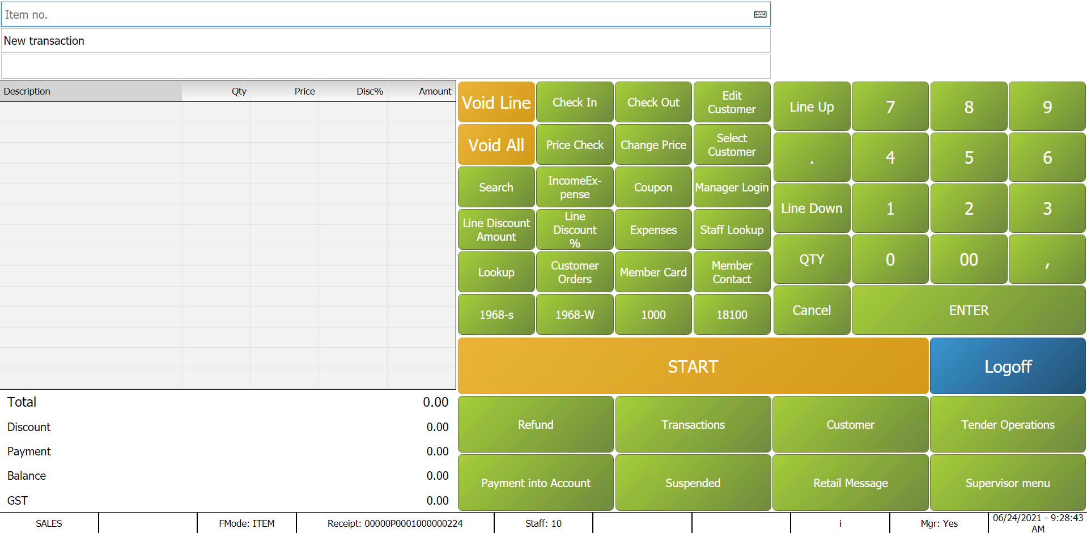Tap the 00 keypad key
The image size is (1087, 533).
968,259
